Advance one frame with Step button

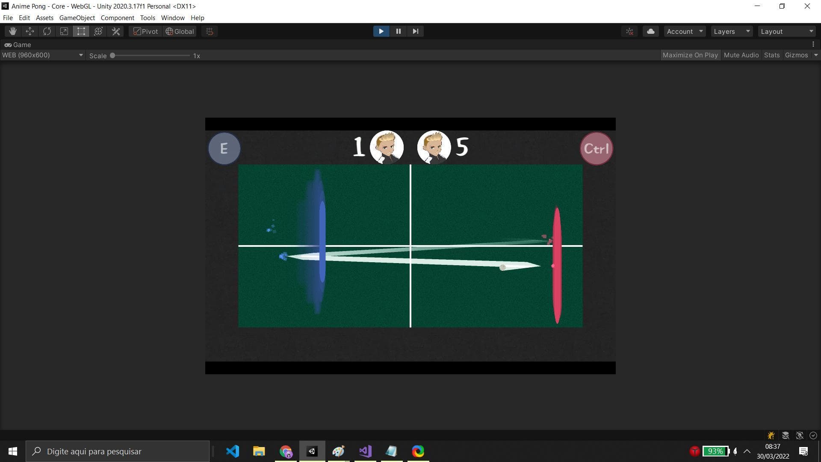coord(415,31)
